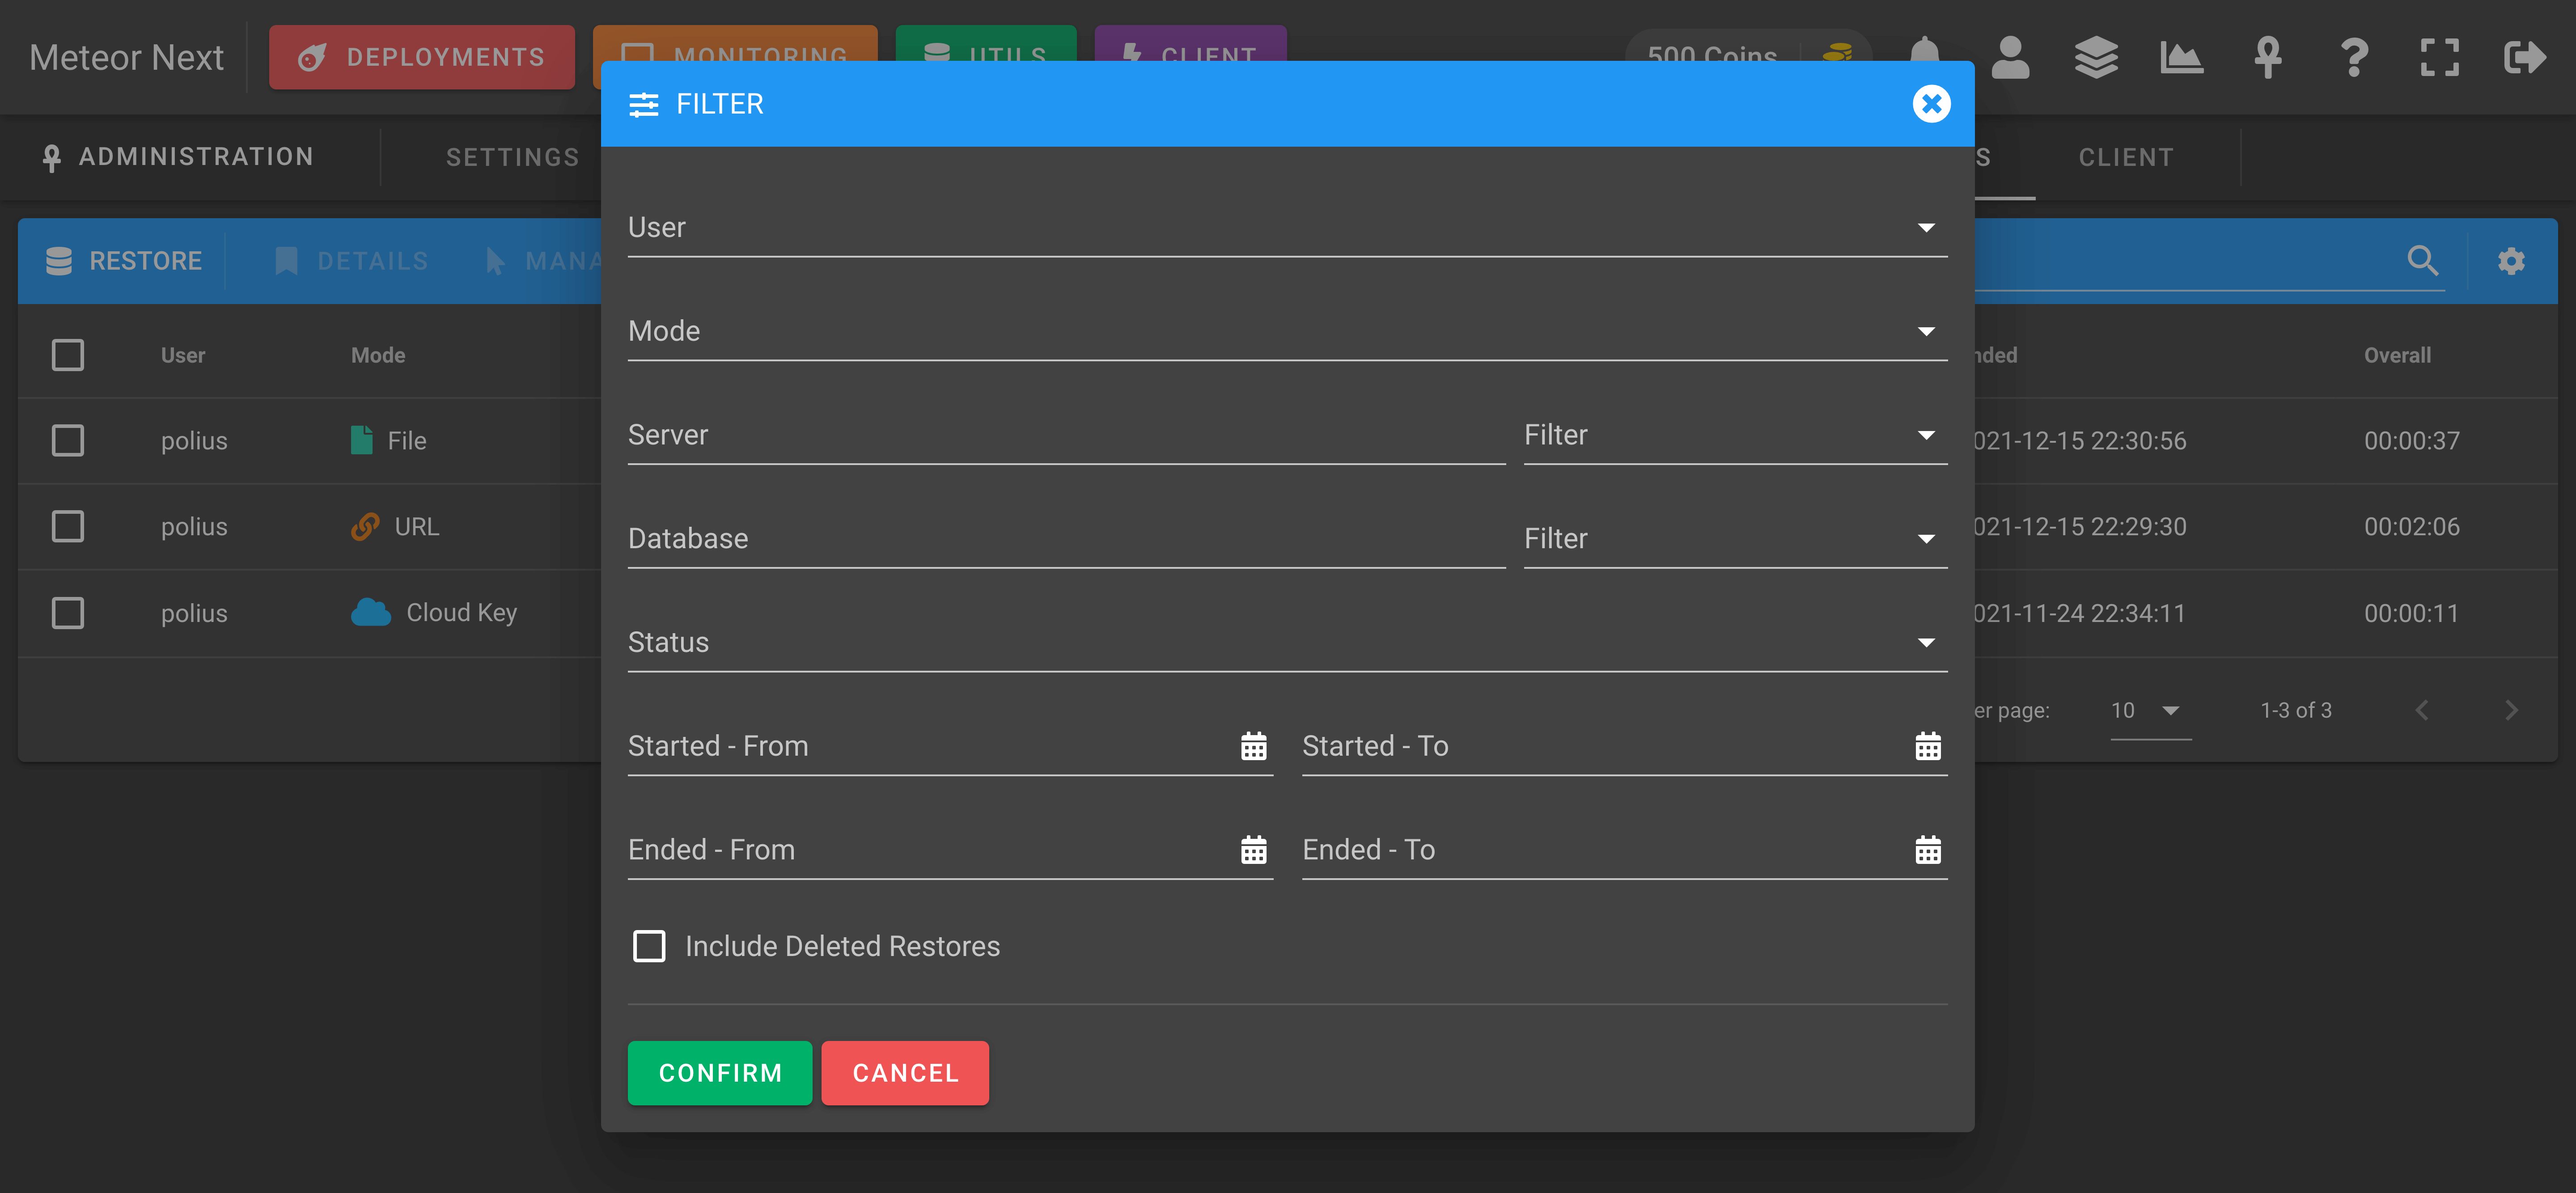Confirm the filter
2576x1193 pixels.
[x=719, y=1073]
